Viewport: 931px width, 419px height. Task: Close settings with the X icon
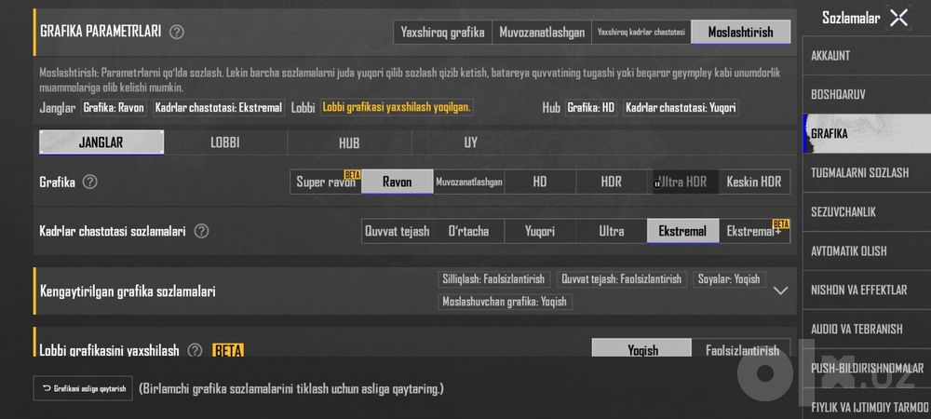tap(899, 18)
